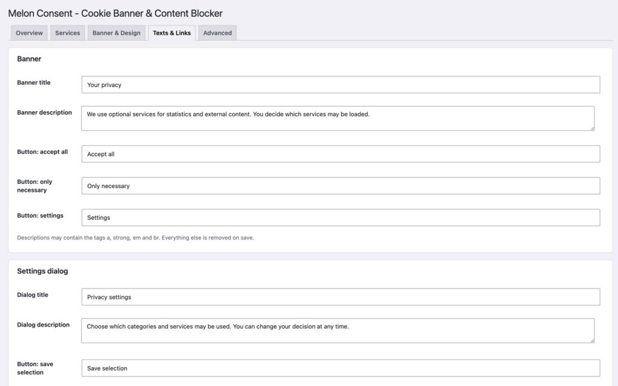
Task: Grab the Banner description resize handle
Action: point(592,128)
